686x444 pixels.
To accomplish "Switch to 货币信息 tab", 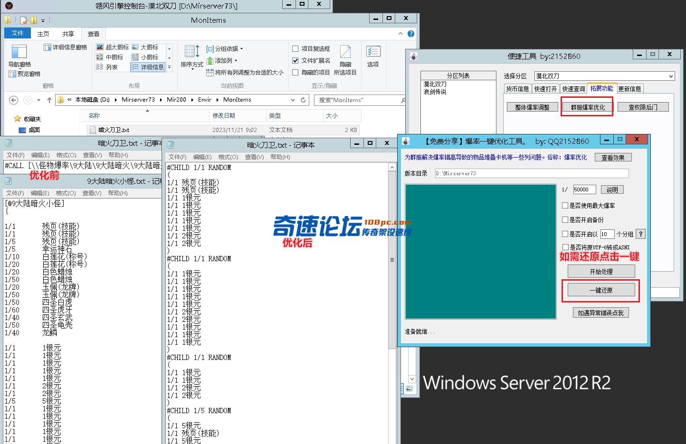I will [x=517, y=89].
